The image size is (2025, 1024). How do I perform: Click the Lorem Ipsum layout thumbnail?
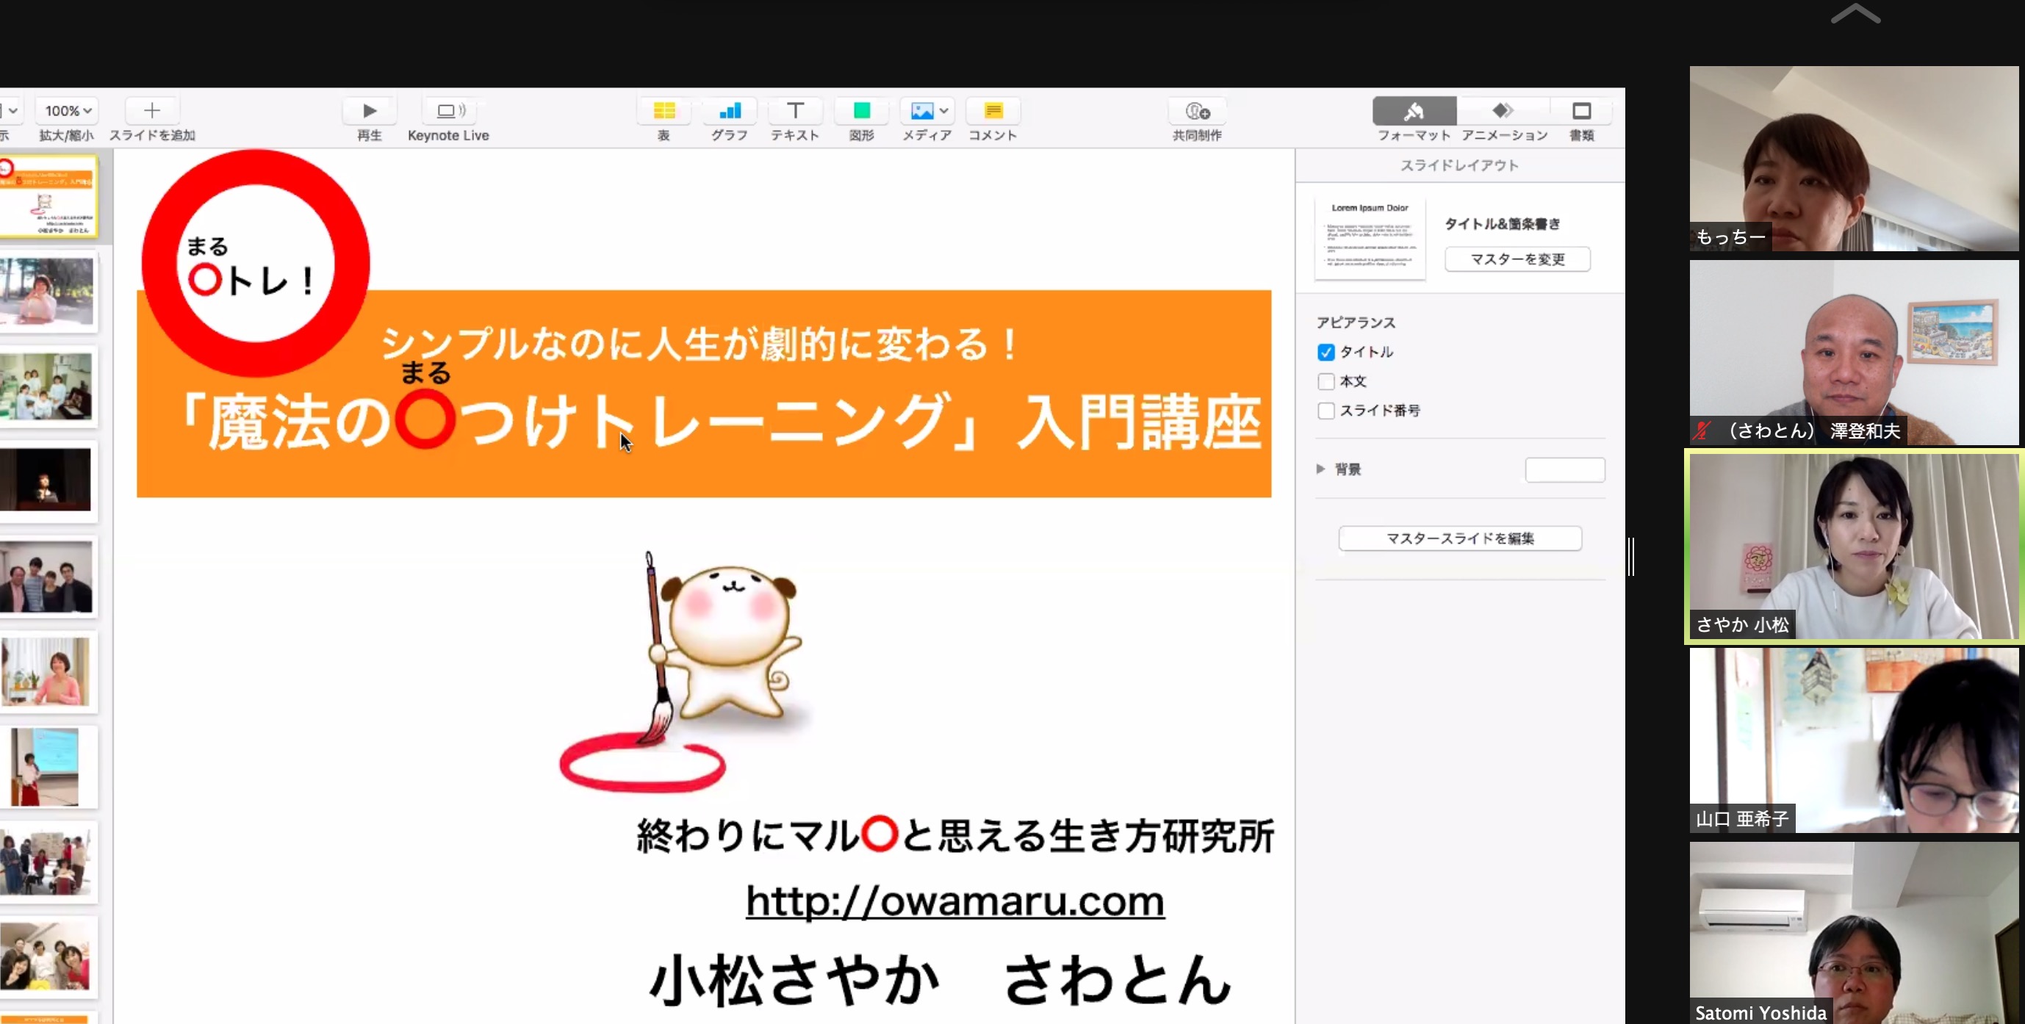1370,237
